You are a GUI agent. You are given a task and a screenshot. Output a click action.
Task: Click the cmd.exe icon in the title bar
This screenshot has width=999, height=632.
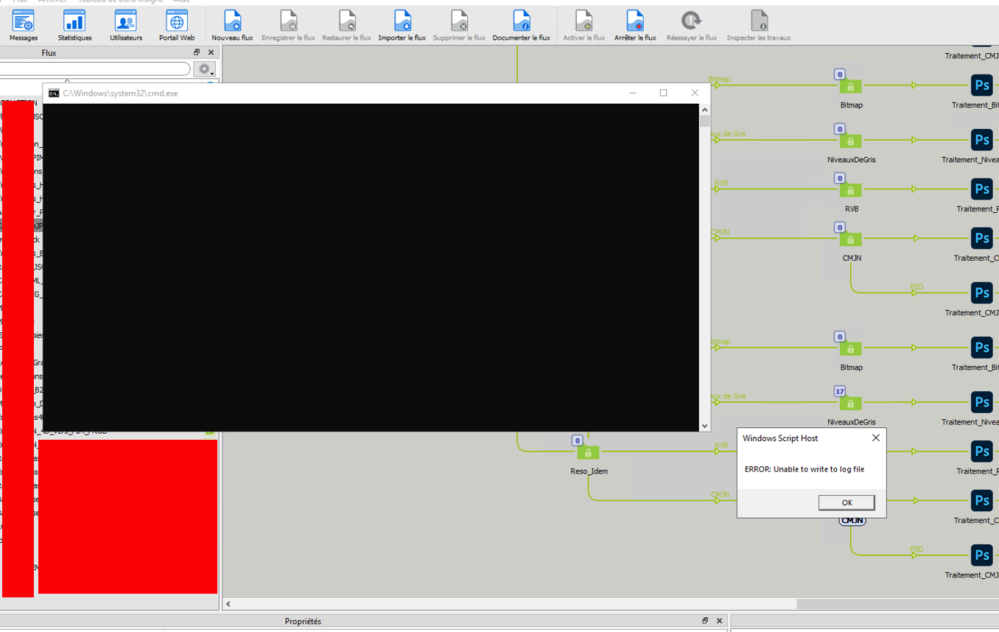(x=54, y=94)
